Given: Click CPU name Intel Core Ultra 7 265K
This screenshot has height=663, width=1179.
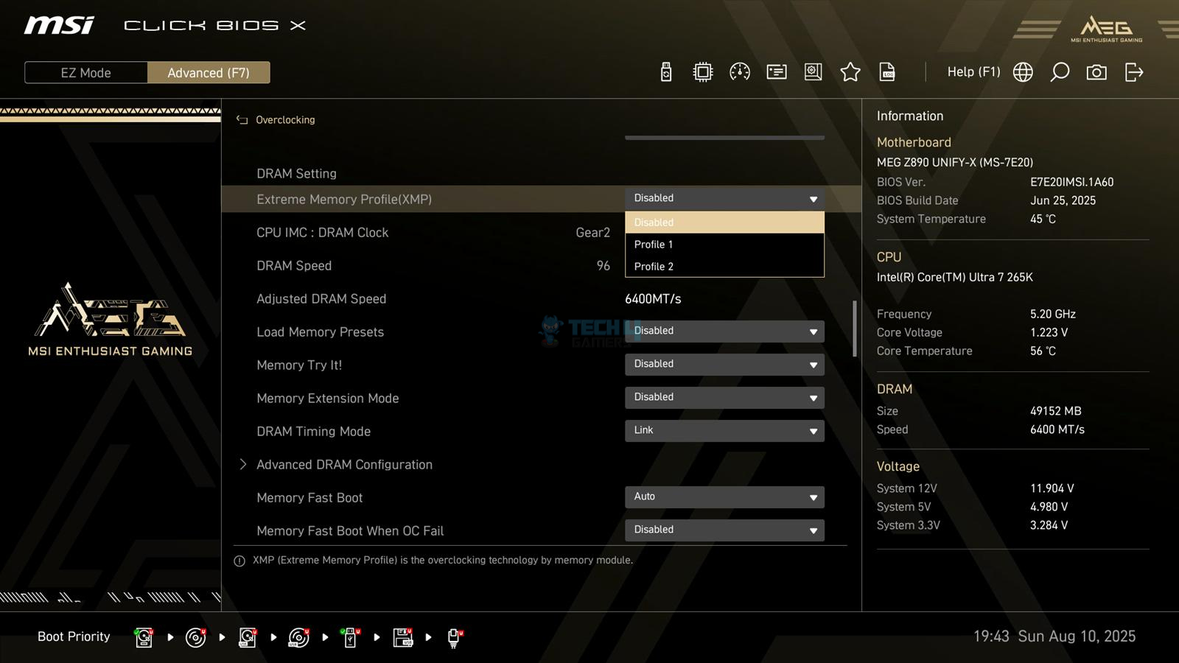Looking at the screenshot, I should pos(955,277).
